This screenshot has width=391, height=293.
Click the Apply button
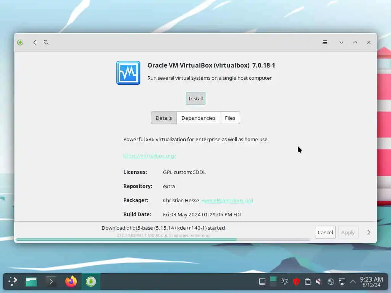click(348, 232)
